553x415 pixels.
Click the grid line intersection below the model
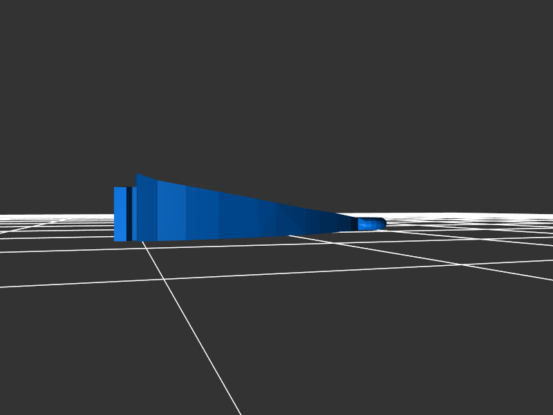(x=164, y=279)
